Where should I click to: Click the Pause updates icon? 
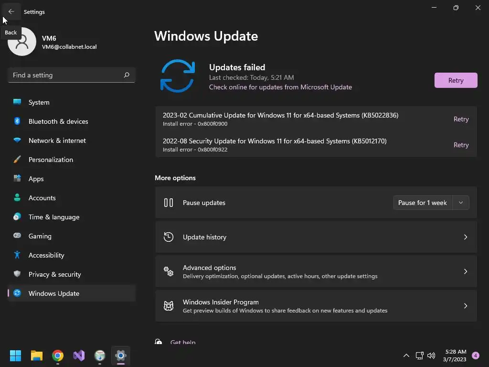click(169, 203)
